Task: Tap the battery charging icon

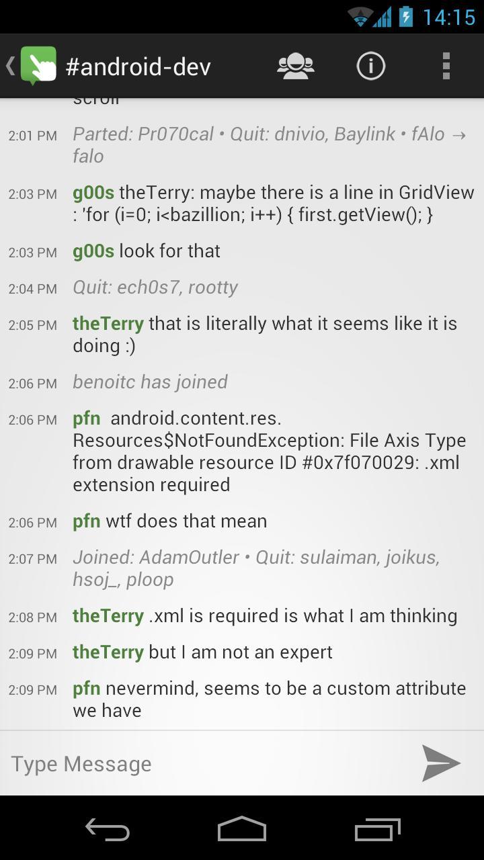Action: 405,18
